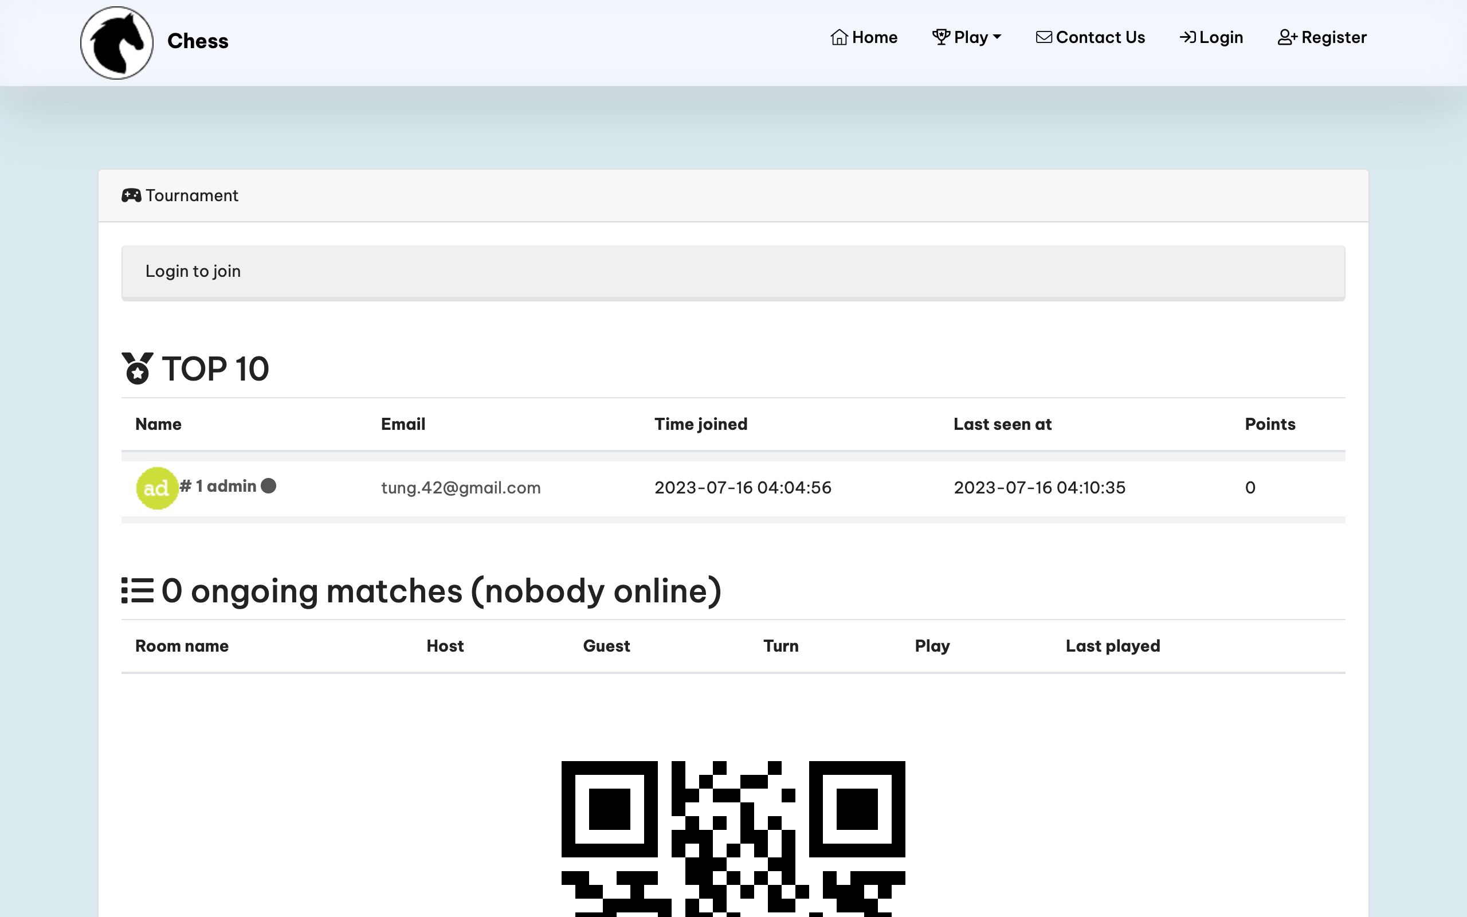Click the gamepad icon next to Tournament
This screenshot has width=1467, height=917.
(x=132, y=195)
